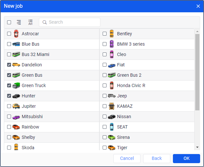Viewport: 204px width, 167px height.
Task: Click the Sirena green car icon
Action: (x=112, y=137)
